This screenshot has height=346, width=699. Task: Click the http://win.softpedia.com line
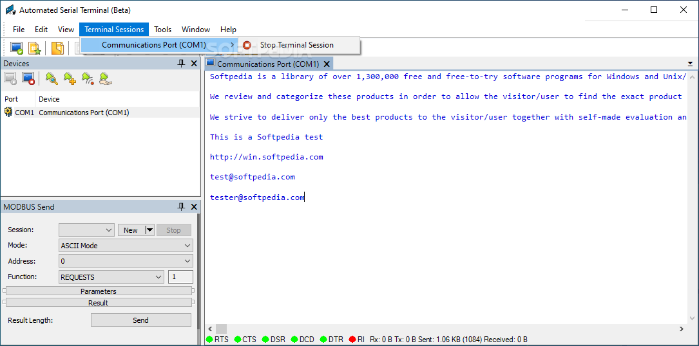267,157
